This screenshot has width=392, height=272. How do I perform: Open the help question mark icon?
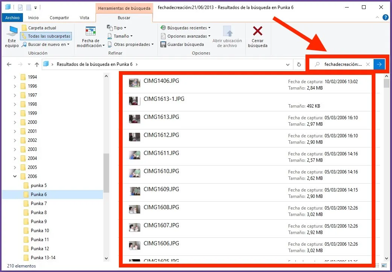point(385,17)
